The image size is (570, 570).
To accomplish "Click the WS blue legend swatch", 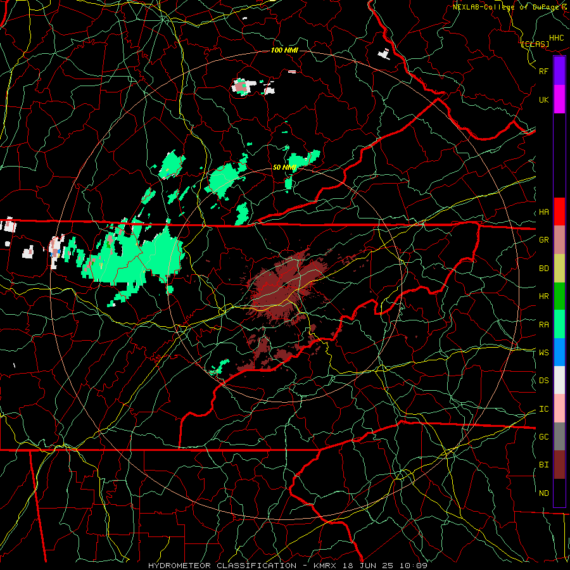I will 559,352.
